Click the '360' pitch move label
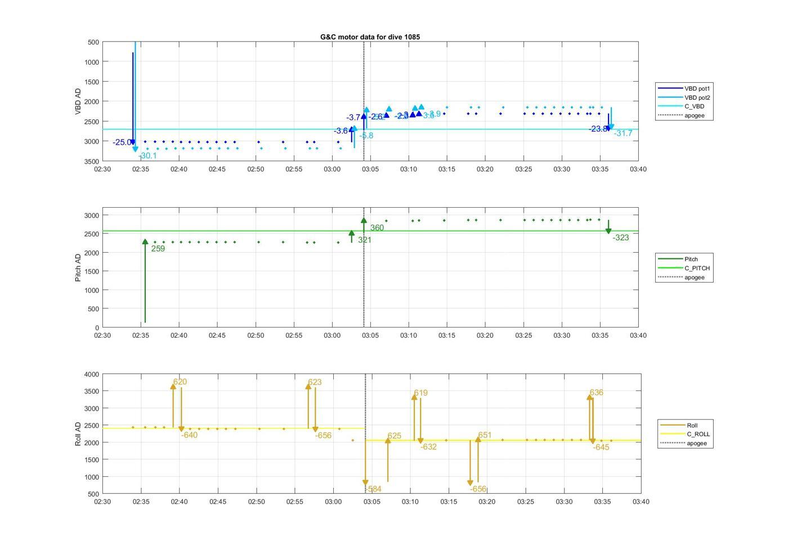Viewport: 788px width, 555px height. coord(377,228)
